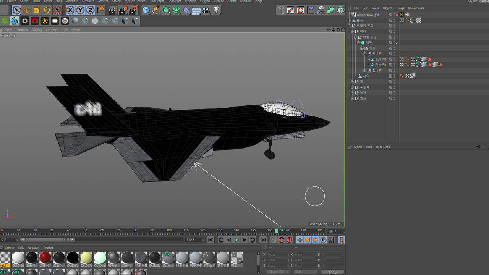
Task: Add a Camera object
Action: click(x=207, y=10)
